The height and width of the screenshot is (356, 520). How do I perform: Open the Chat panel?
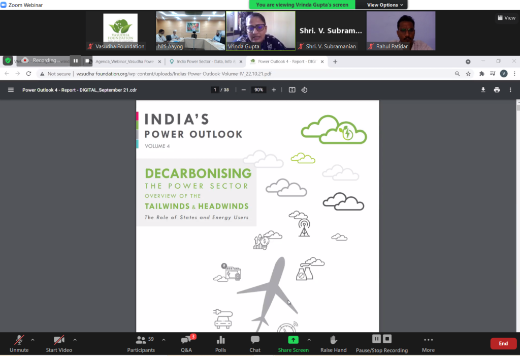255,344
